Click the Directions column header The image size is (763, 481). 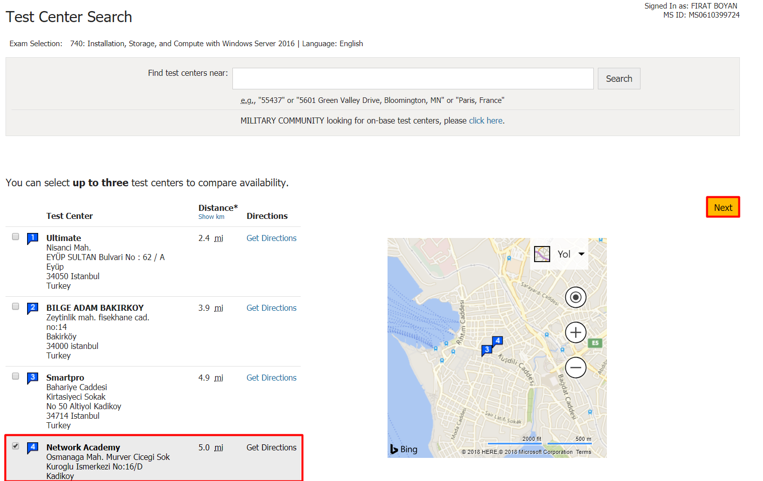[x=267, y=216]
